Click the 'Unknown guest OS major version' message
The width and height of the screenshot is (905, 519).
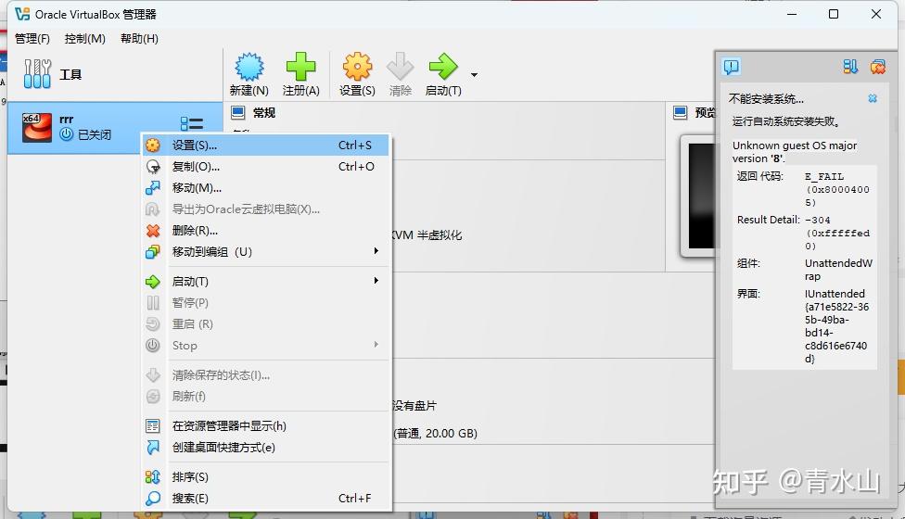795,152
